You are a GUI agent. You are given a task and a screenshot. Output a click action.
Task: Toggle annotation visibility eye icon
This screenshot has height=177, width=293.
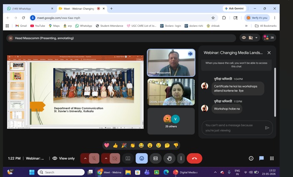[x=244, y=38]
